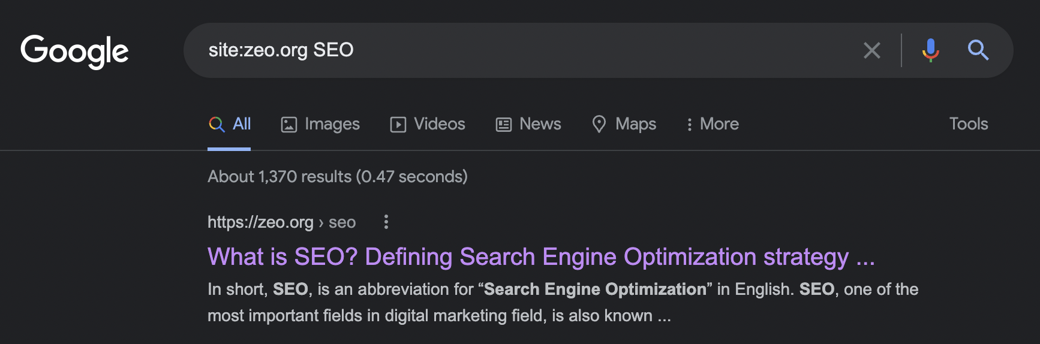This screenshot has height=344, width=1040.
Task: Click the https://zeo.org › seo URL breadcrumb
Action: coord(282,222)
